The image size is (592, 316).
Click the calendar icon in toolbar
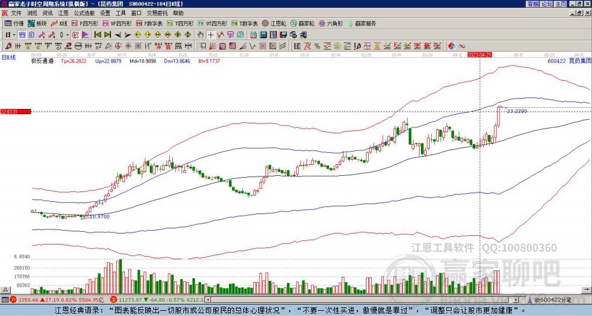point(253,35)
